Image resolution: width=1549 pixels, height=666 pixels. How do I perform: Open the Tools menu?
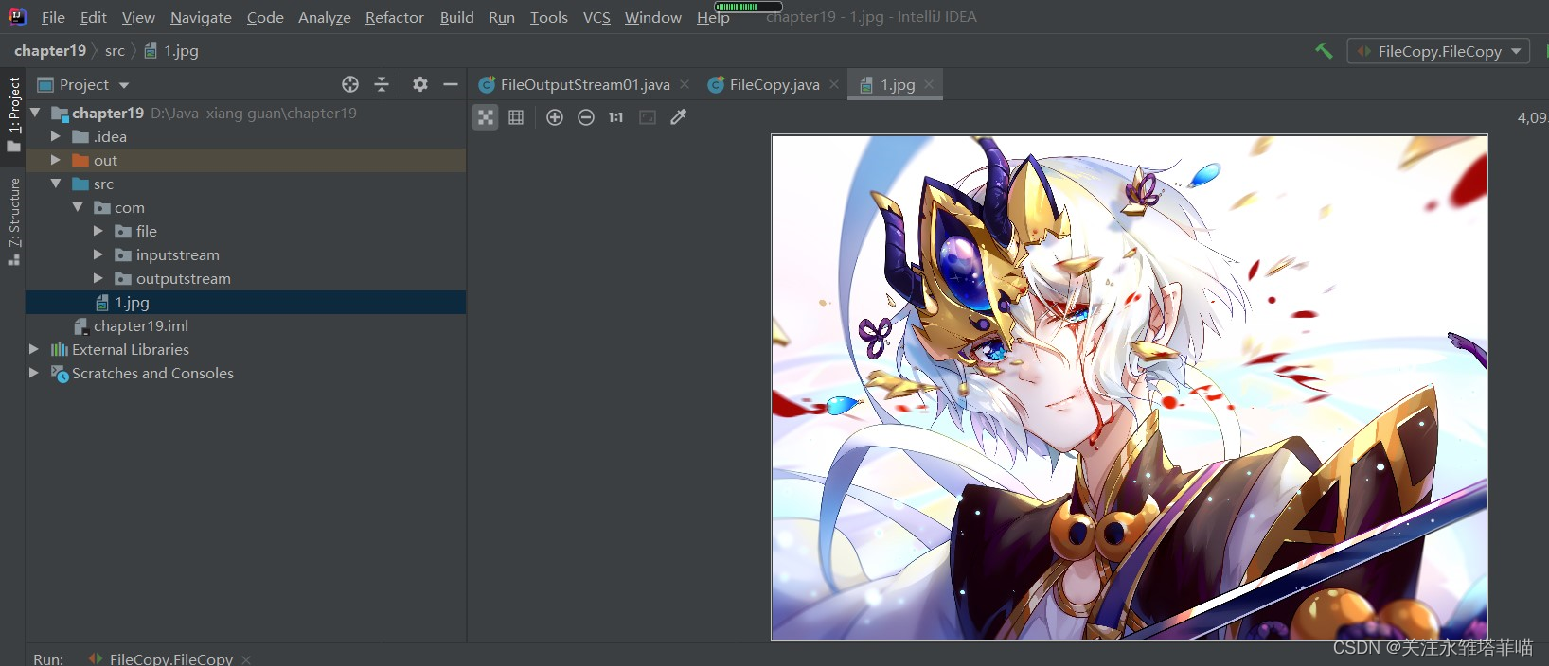tap(549, 17)
